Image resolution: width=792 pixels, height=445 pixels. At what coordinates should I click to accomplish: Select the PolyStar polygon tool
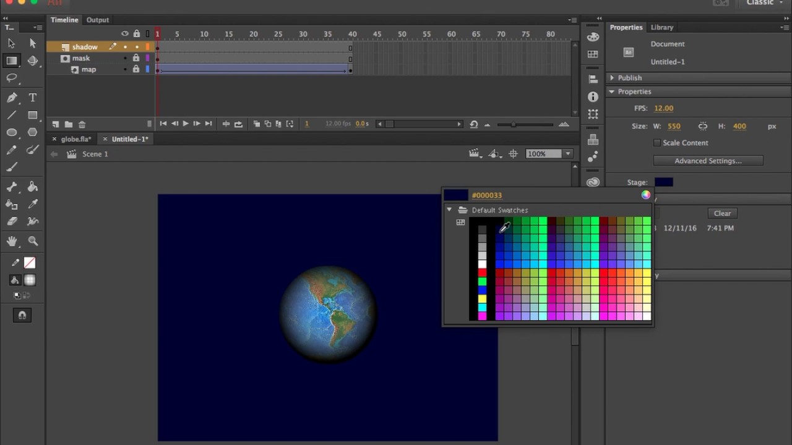pos(33,132)
